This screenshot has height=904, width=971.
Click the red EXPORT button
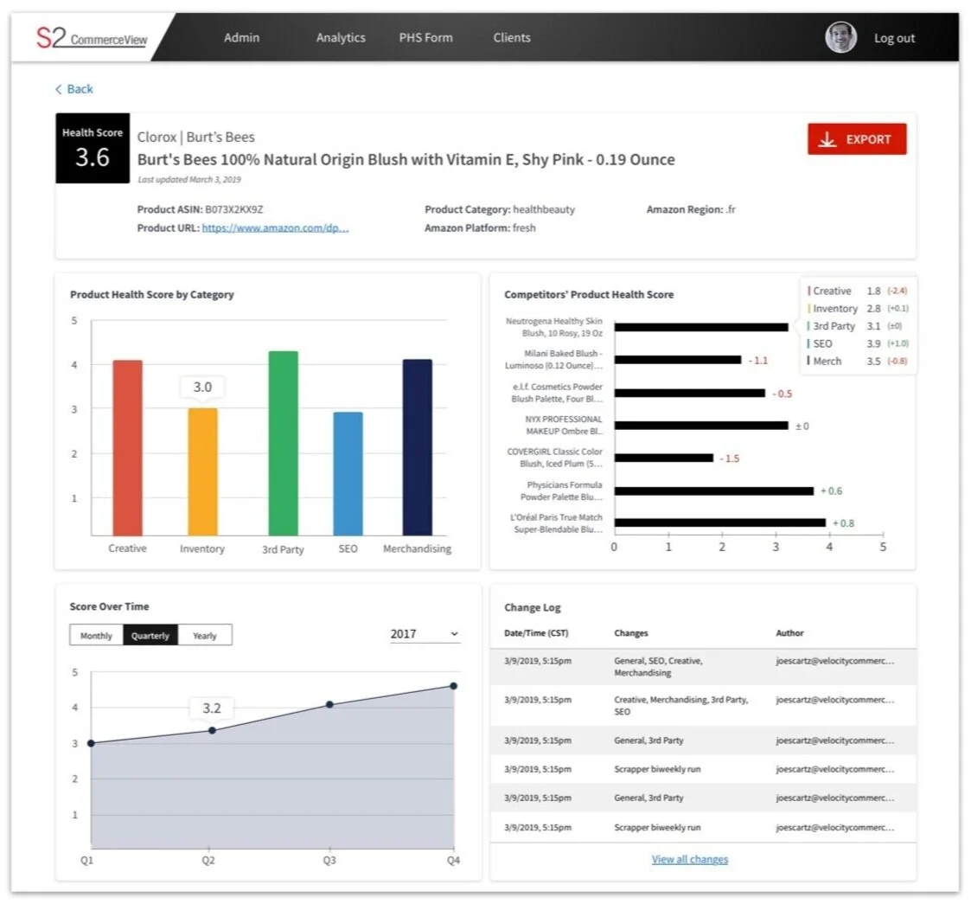(x=857, y=138)
